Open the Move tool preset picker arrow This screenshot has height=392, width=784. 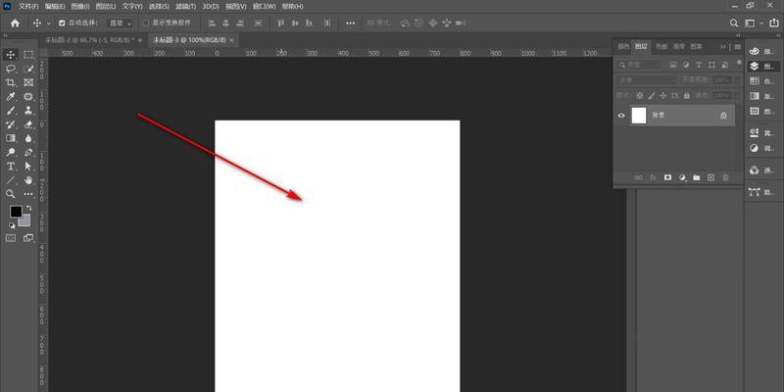click(48, 24)
